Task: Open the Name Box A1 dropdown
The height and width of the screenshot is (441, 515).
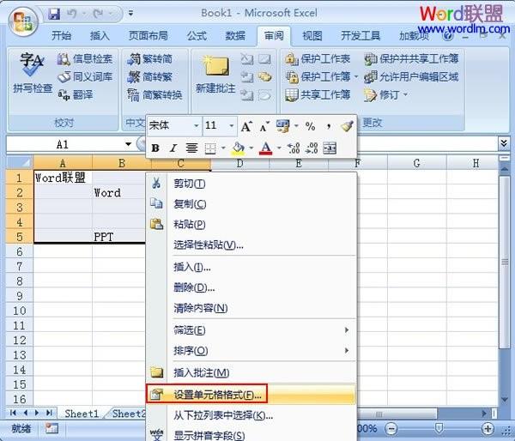Action: tap(129, 144)
